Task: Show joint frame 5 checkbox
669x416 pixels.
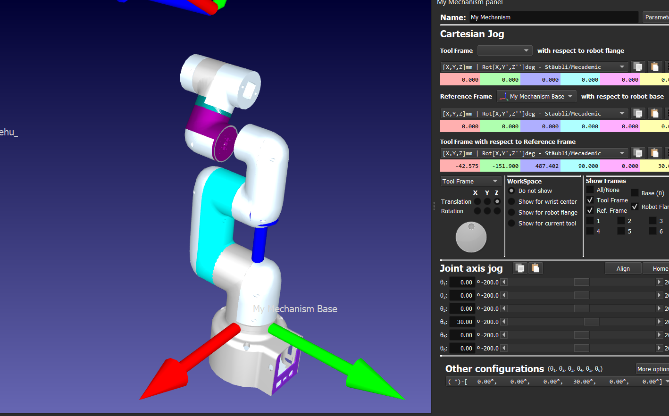Action: point(621,231)
